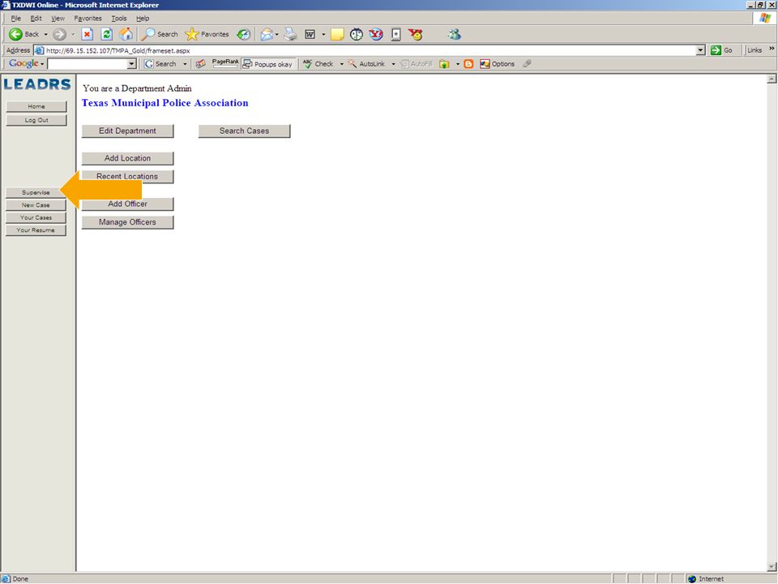Start a New Case from sidebar
This screenshot has width=778, height=584.
click(x=36, y=205)
